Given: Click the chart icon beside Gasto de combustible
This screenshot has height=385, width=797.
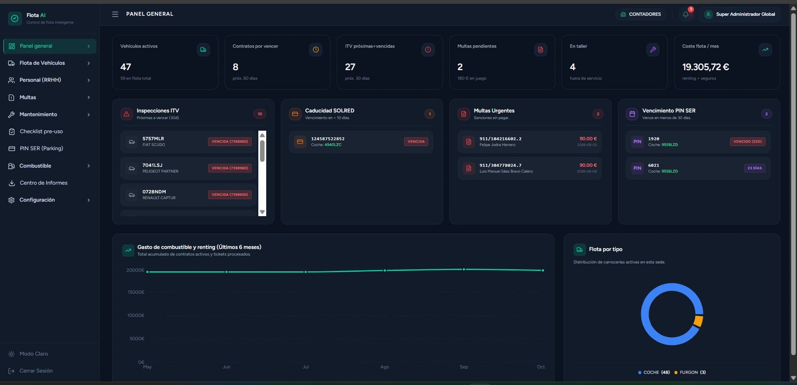Looking at the screenshot, I should pyautogui.click(x=128, y=250).
